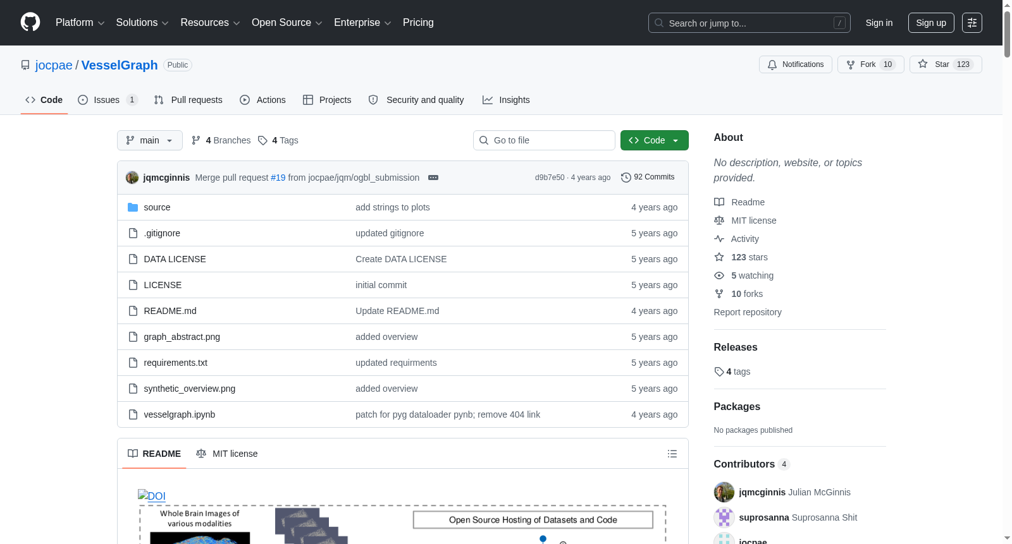Open Julian McGinnis contributor avatar
This screenshot has width=1012, height=544.
click(724, 492)
